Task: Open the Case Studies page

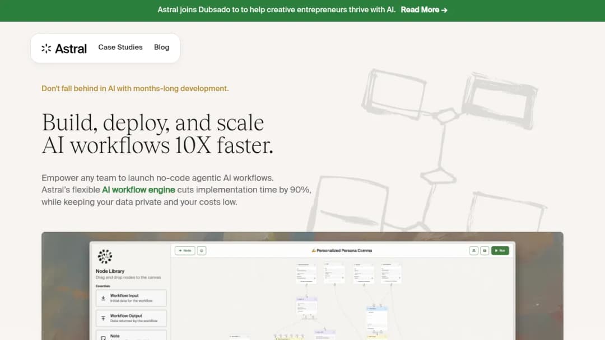Action: [120, 47]
